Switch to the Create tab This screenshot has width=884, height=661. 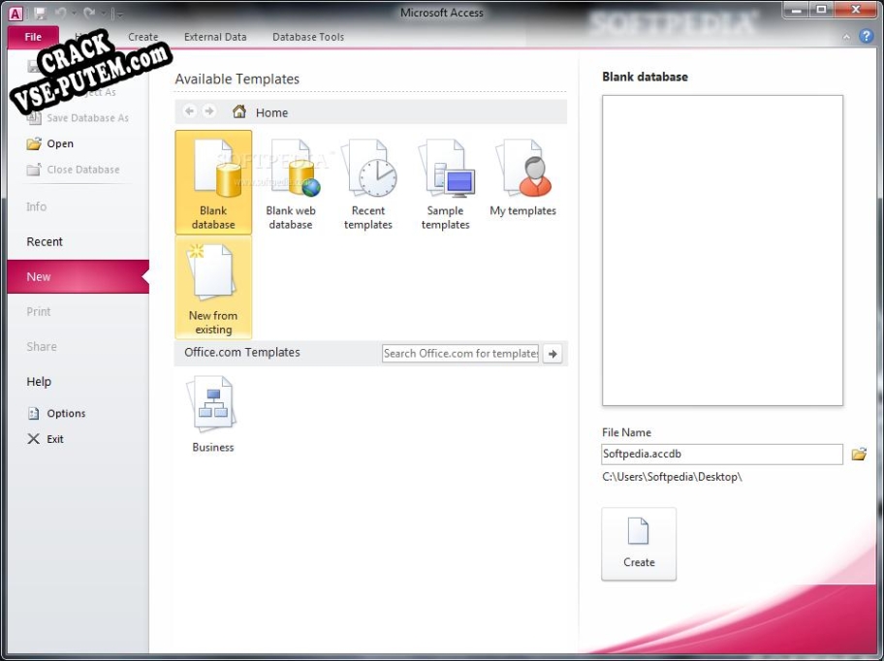(x=143, y=36)
